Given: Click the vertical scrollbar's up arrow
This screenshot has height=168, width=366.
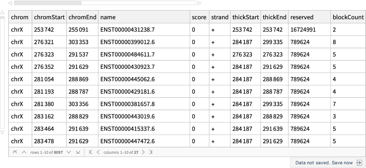Looking at the screenshot, I should click(x=3, y=13).
